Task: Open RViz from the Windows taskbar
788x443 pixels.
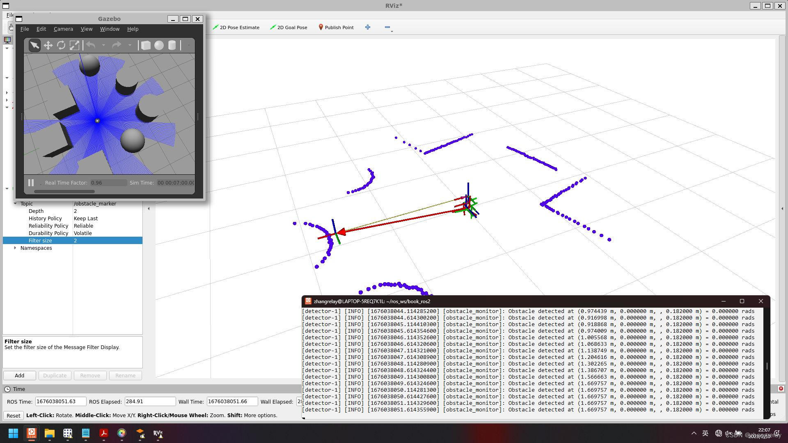Action: click(158, 433)
